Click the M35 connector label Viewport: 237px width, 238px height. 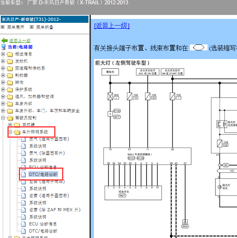(185, 227)
